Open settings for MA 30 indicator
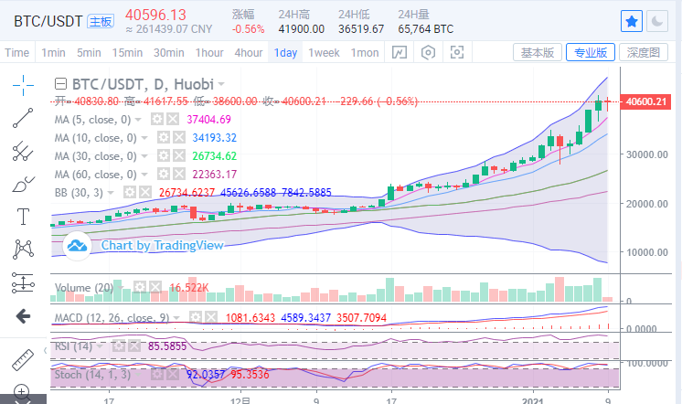This screenshot has height=404, width=682. [163, 156]
